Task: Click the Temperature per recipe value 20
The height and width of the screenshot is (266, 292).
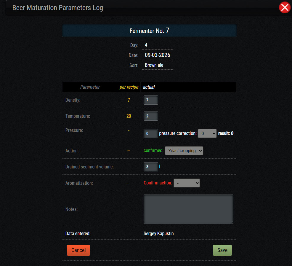Action: (129, 116)
